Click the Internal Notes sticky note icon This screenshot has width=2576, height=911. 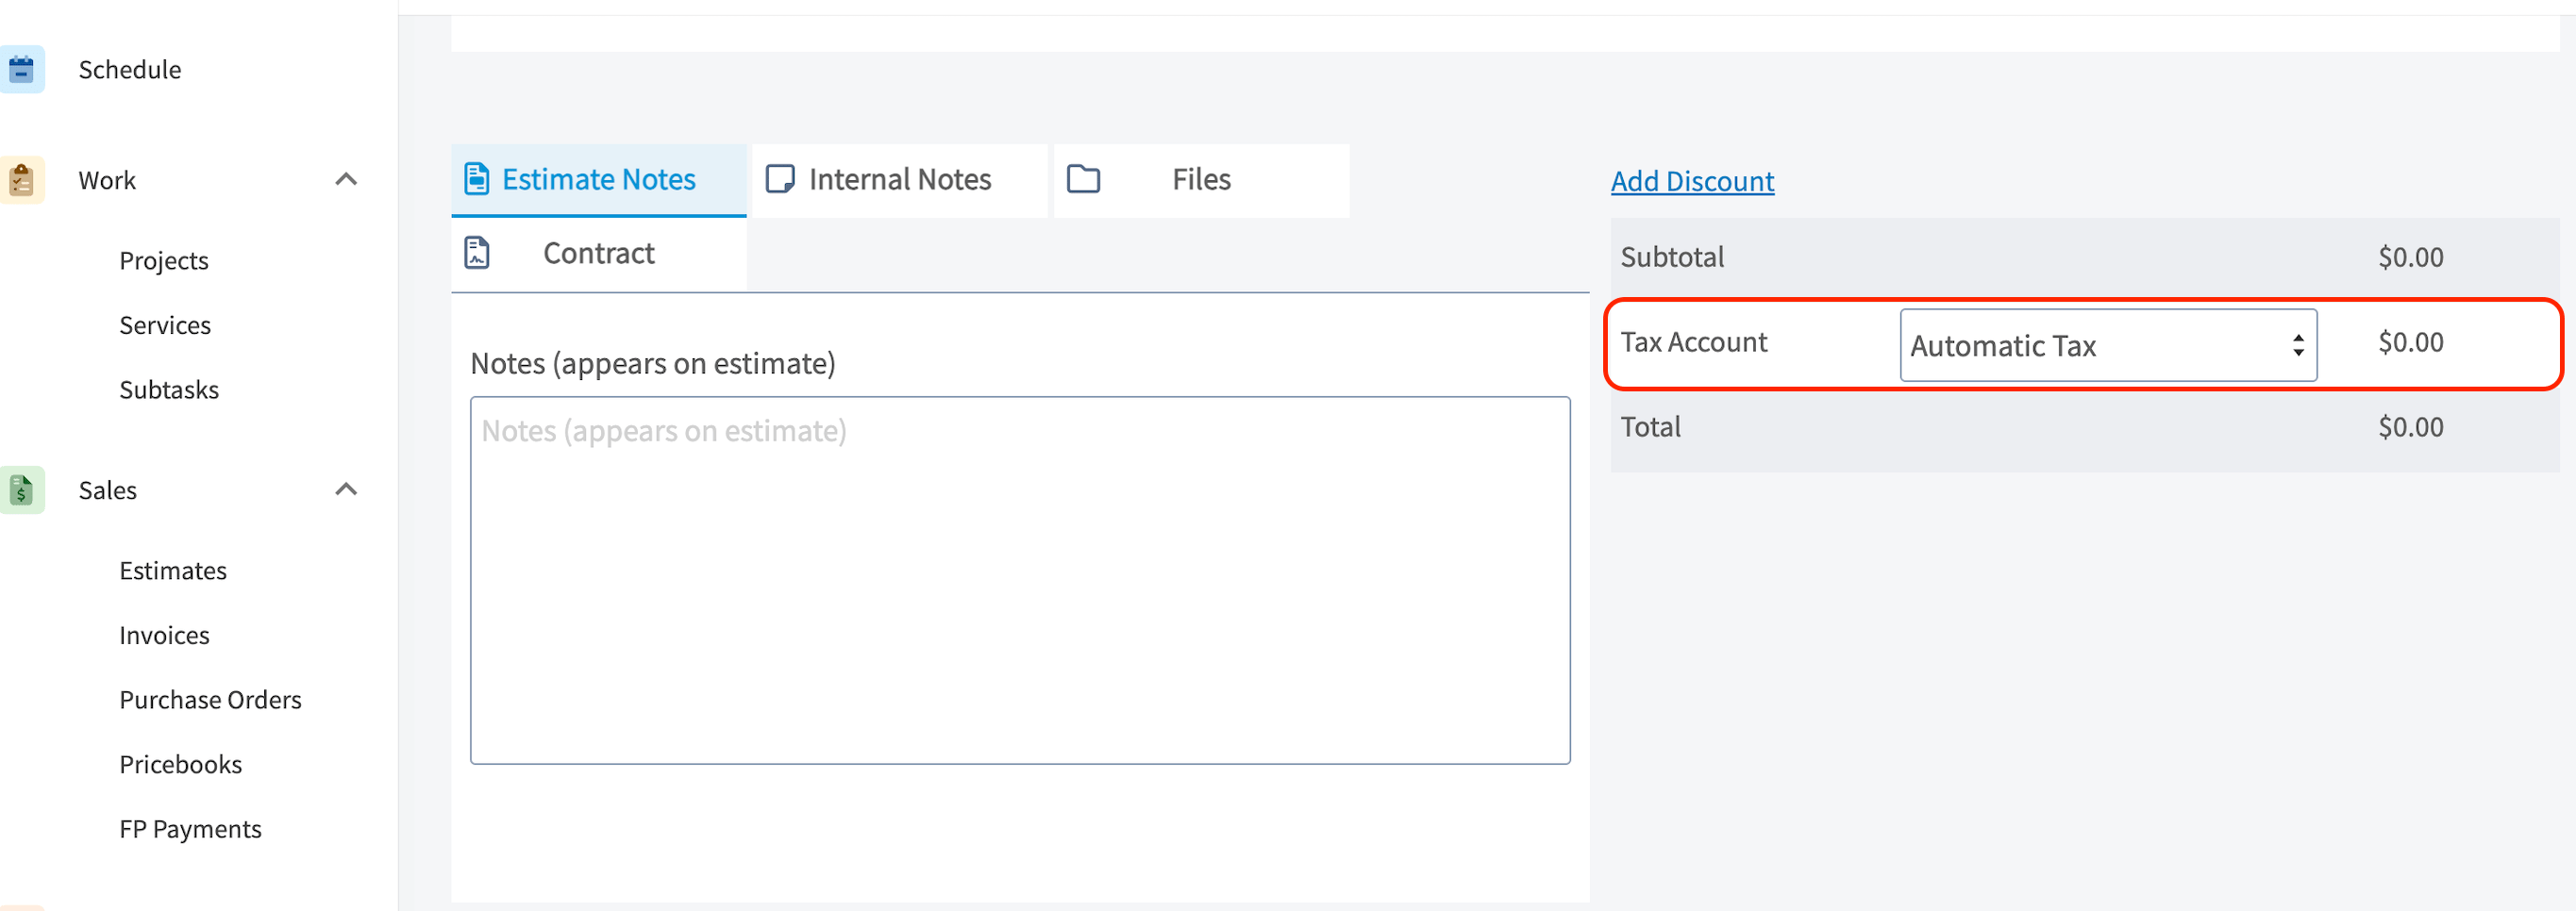click(x=780, y=180)
